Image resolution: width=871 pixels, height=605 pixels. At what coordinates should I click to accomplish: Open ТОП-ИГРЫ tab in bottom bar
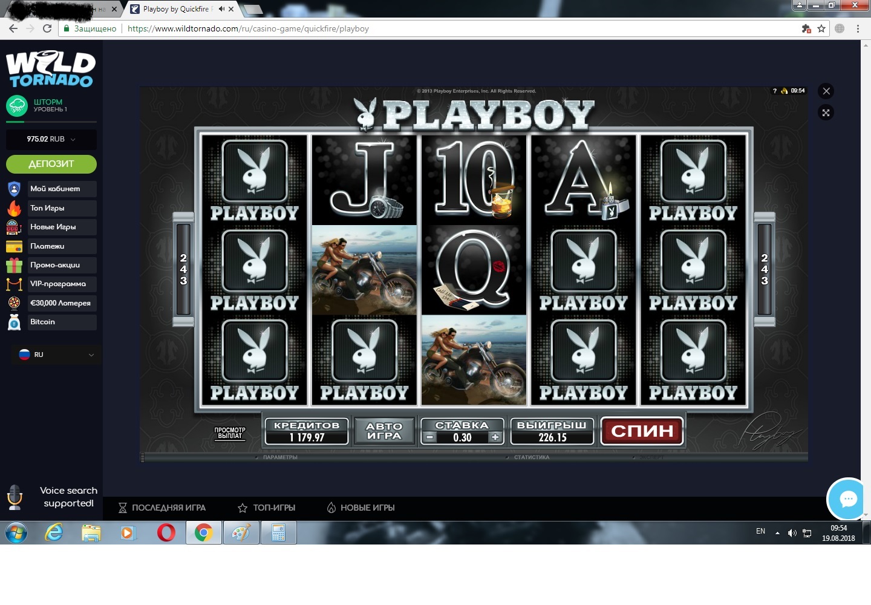pos(267,508)
